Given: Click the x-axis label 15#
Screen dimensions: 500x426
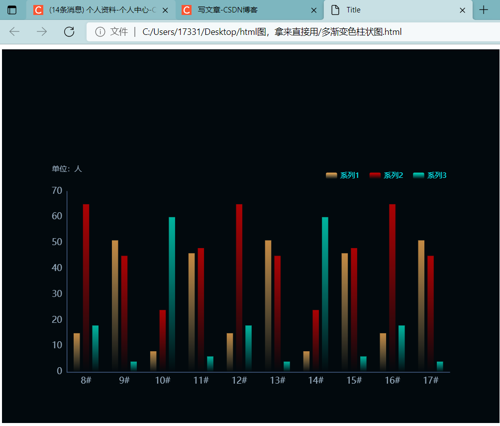Looking at the screenshot, I should [354, 380].
